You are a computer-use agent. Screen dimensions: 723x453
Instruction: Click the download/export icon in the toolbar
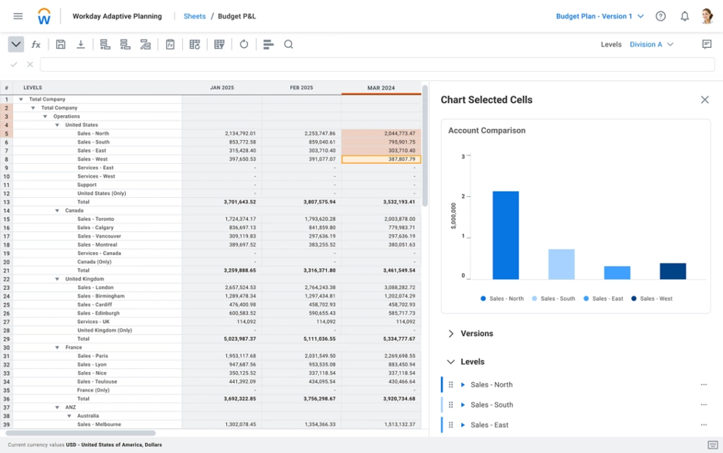coord(80,44)
